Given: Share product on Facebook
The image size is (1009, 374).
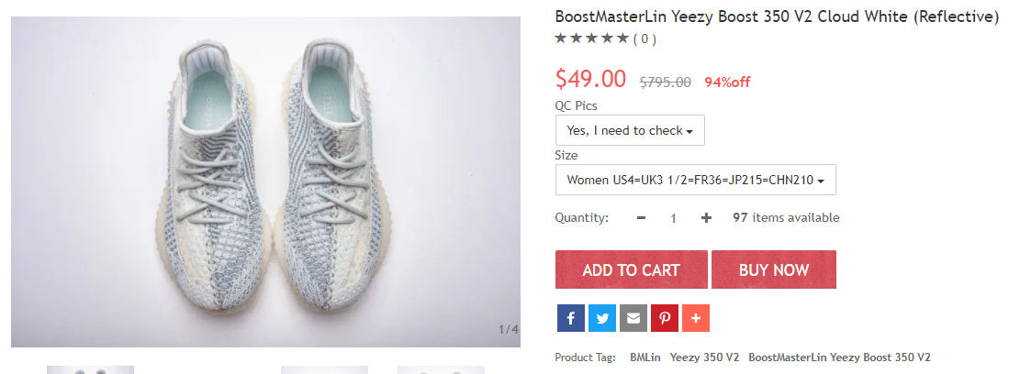Looking at the screenshot, I should (570, 318).
